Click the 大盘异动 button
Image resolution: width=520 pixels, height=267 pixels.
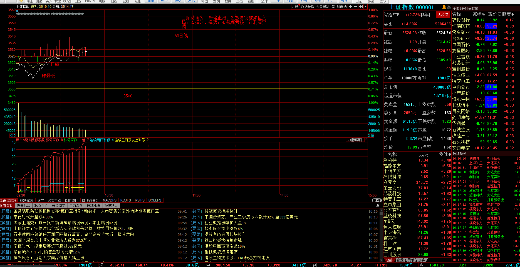323,7
